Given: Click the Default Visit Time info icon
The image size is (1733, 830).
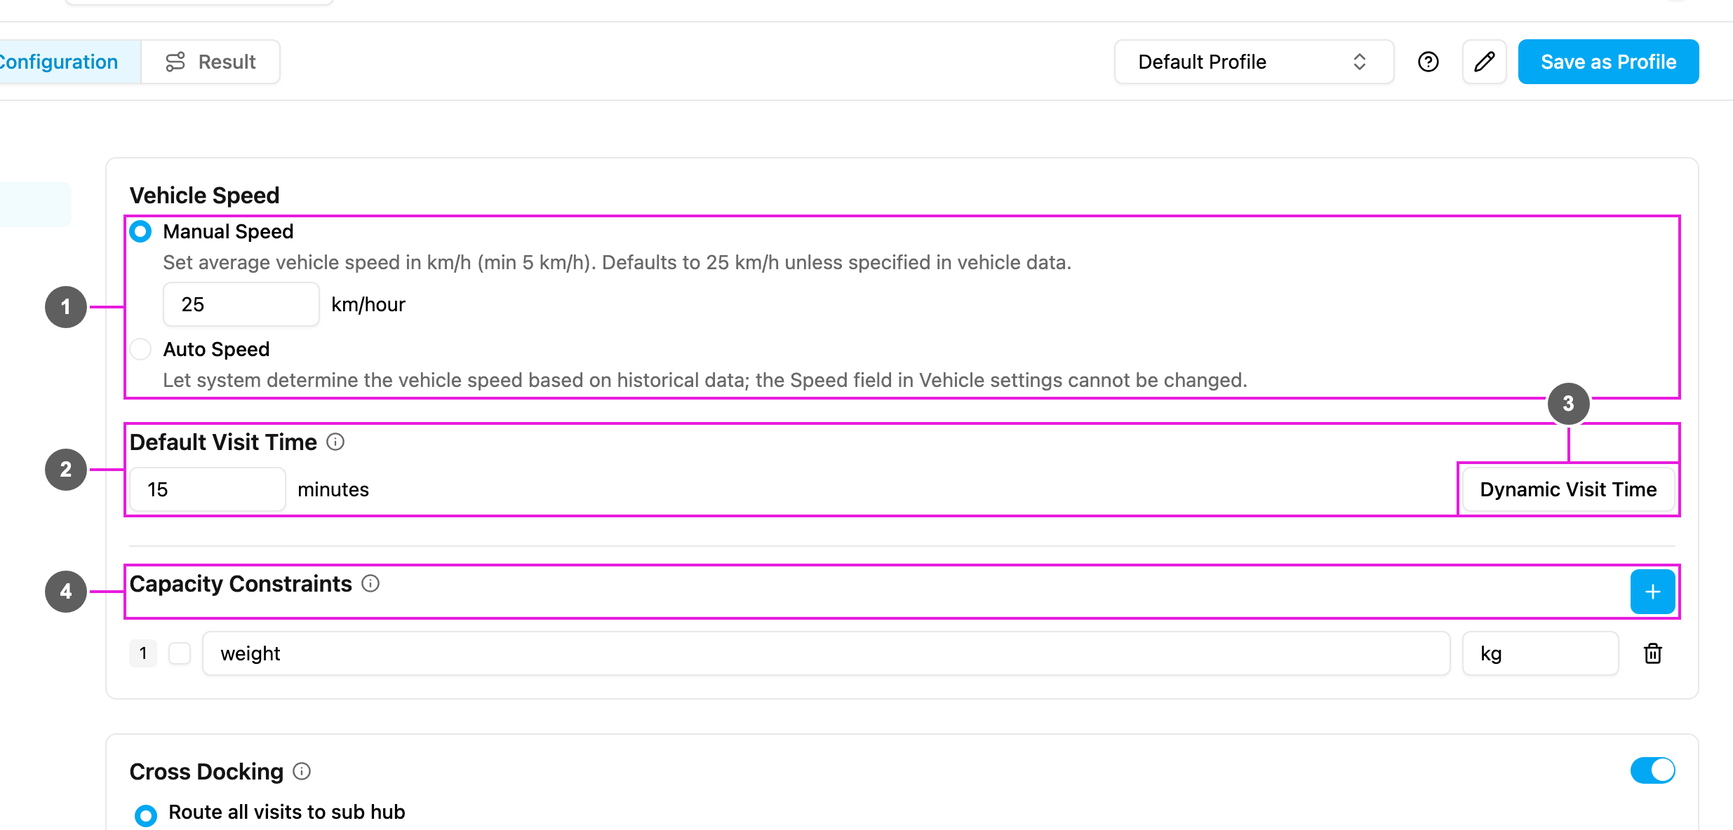Looking at the screenshot, I should [335, 442].
